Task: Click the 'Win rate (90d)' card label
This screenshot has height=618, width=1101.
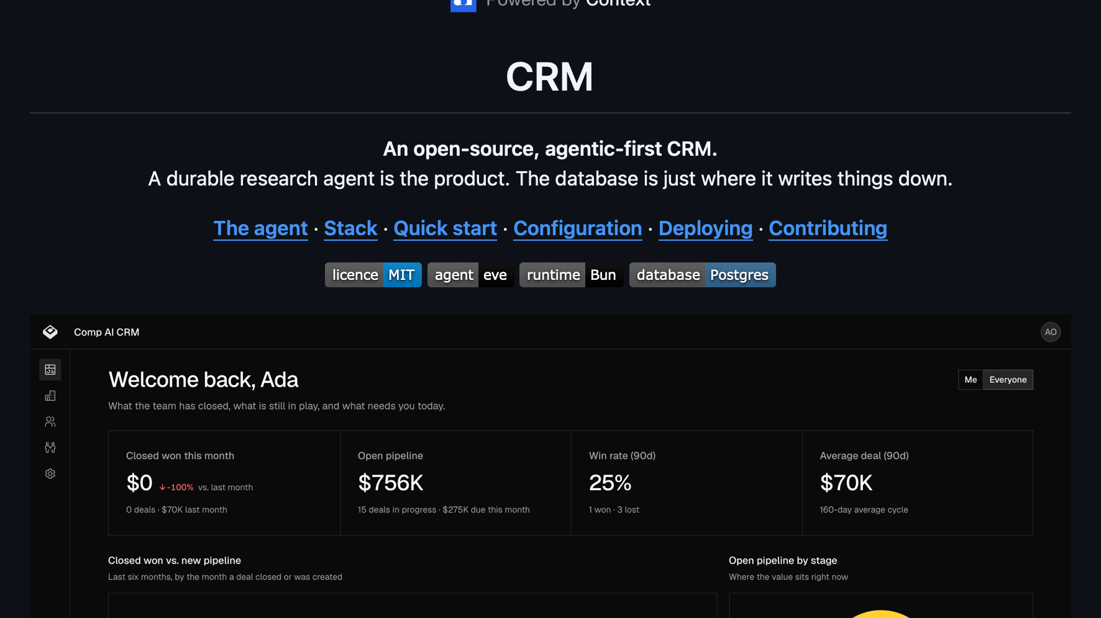Action: 622,455
